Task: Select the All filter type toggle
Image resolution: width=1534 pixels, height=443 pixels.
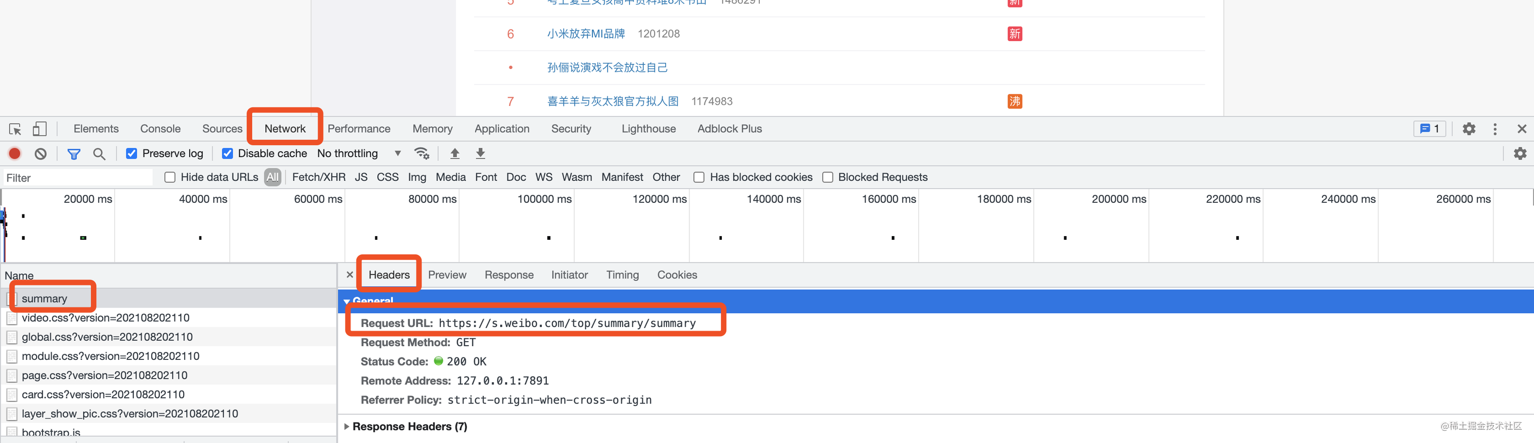Action: (273, 177)
